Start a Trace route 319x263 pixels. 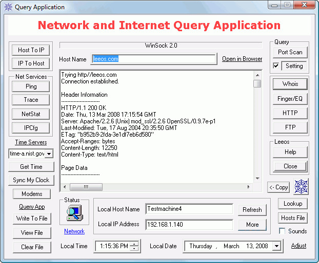31,100
